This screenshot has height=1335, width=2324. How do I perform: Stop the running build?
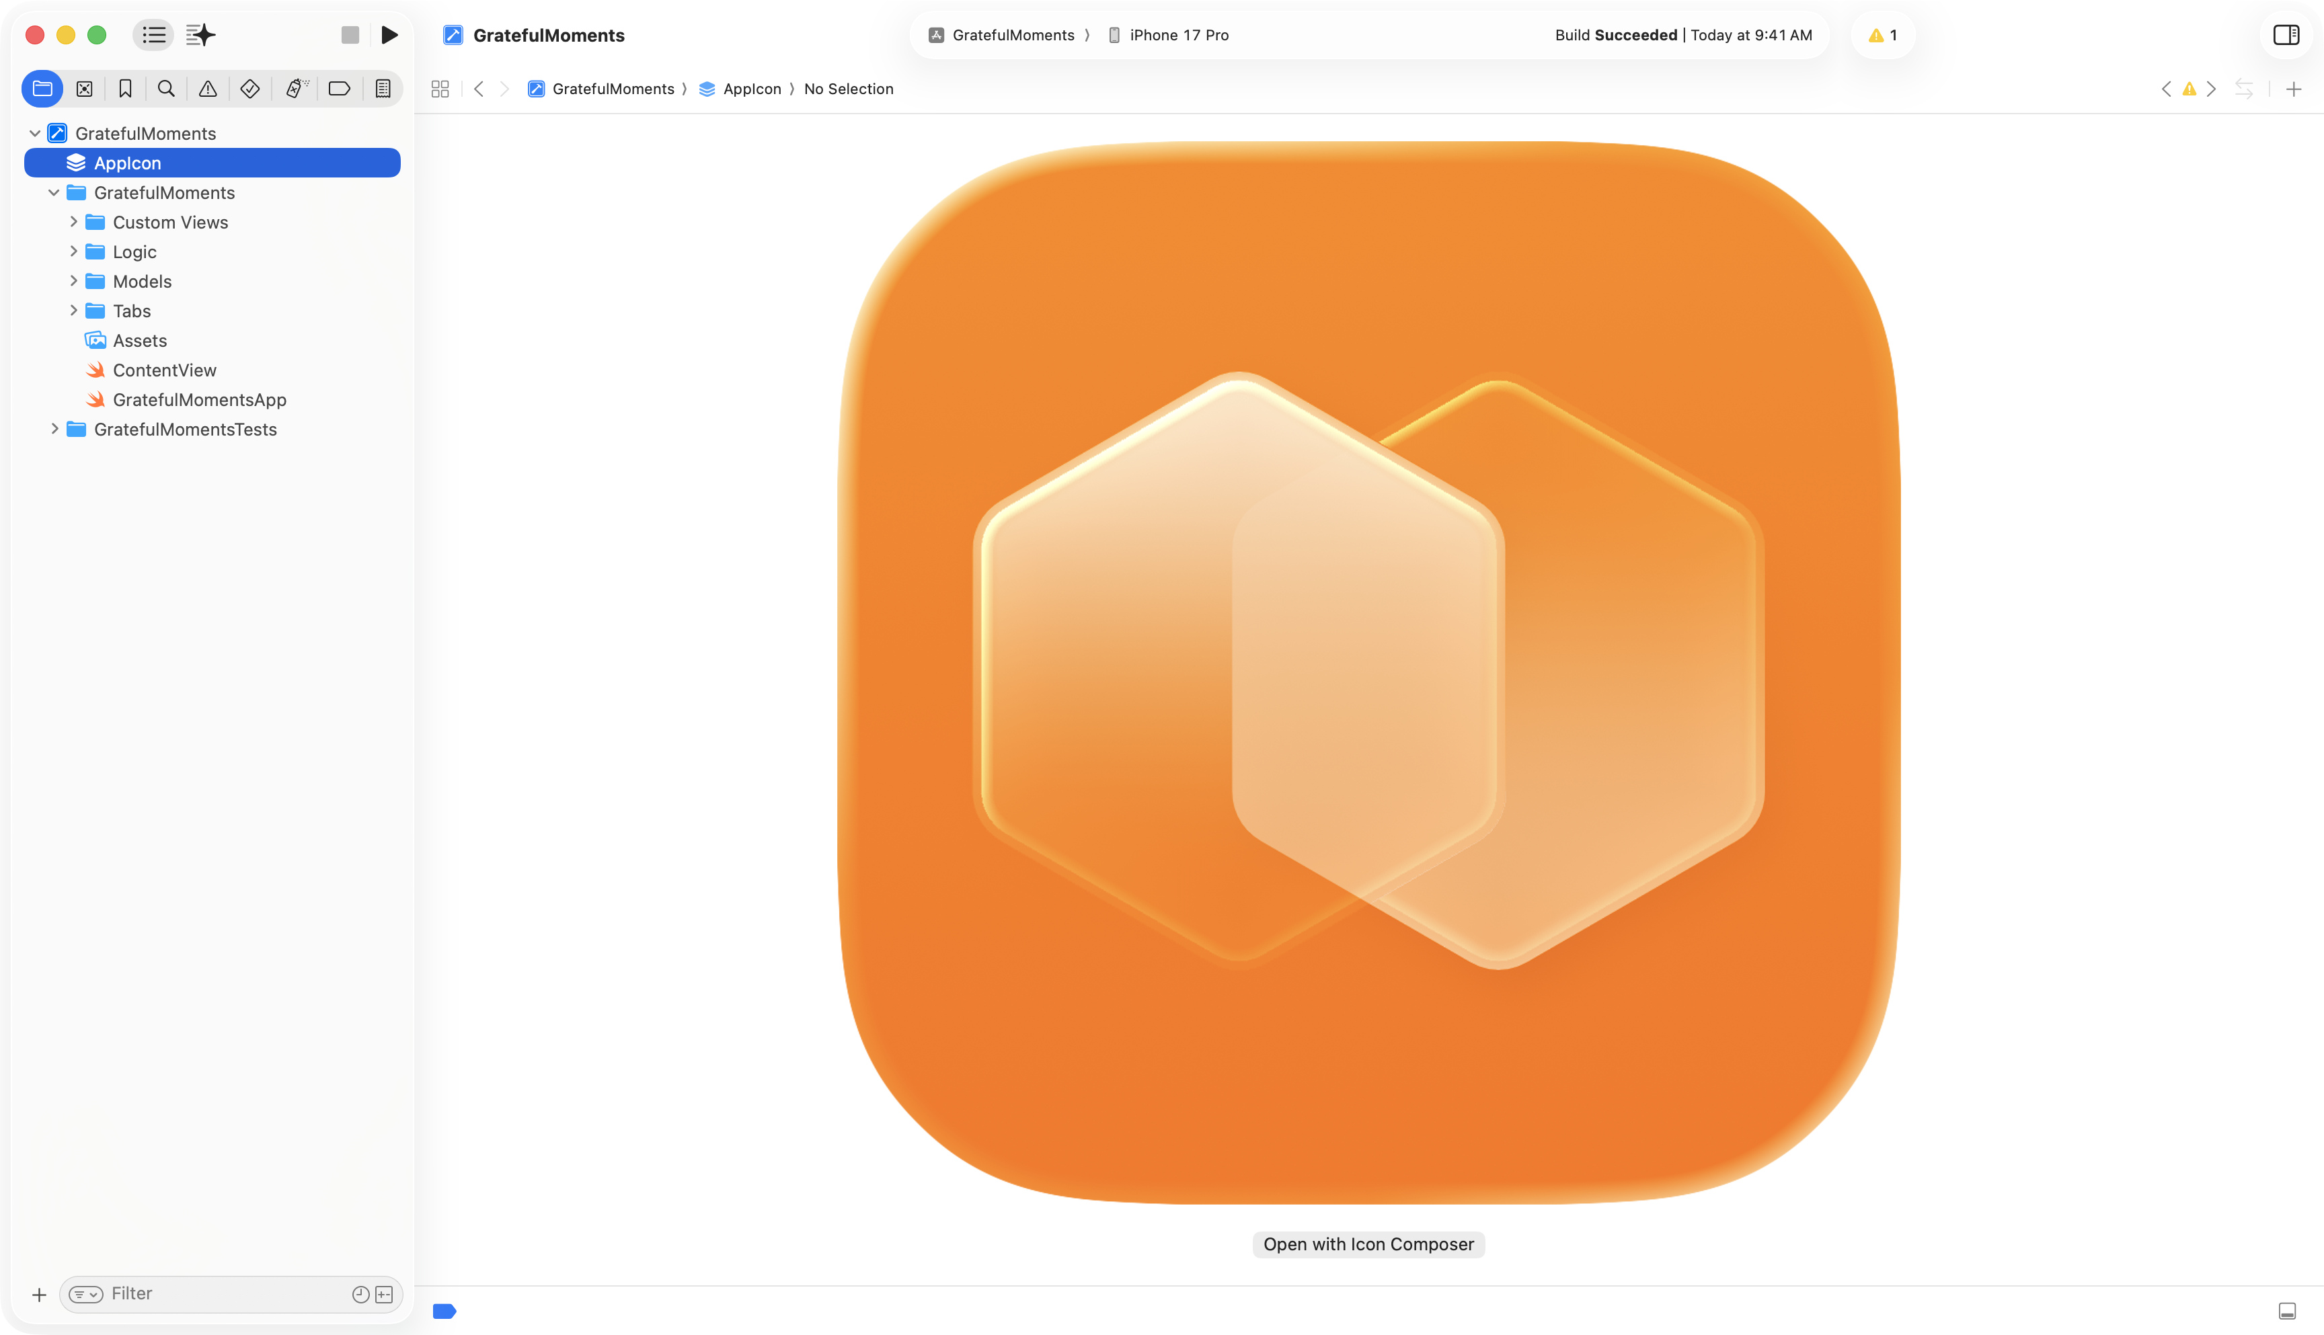[x=350, y=35]
